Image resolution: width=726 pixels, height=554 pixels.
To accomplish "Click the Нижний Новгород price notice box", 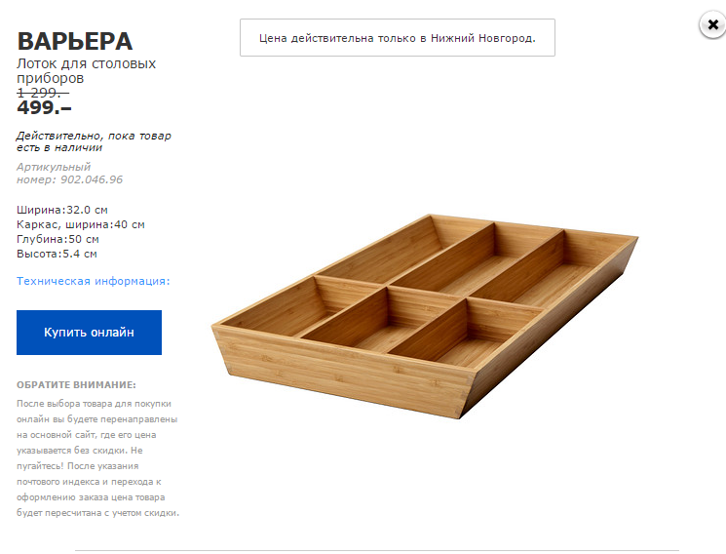I will tap(397, 38).
